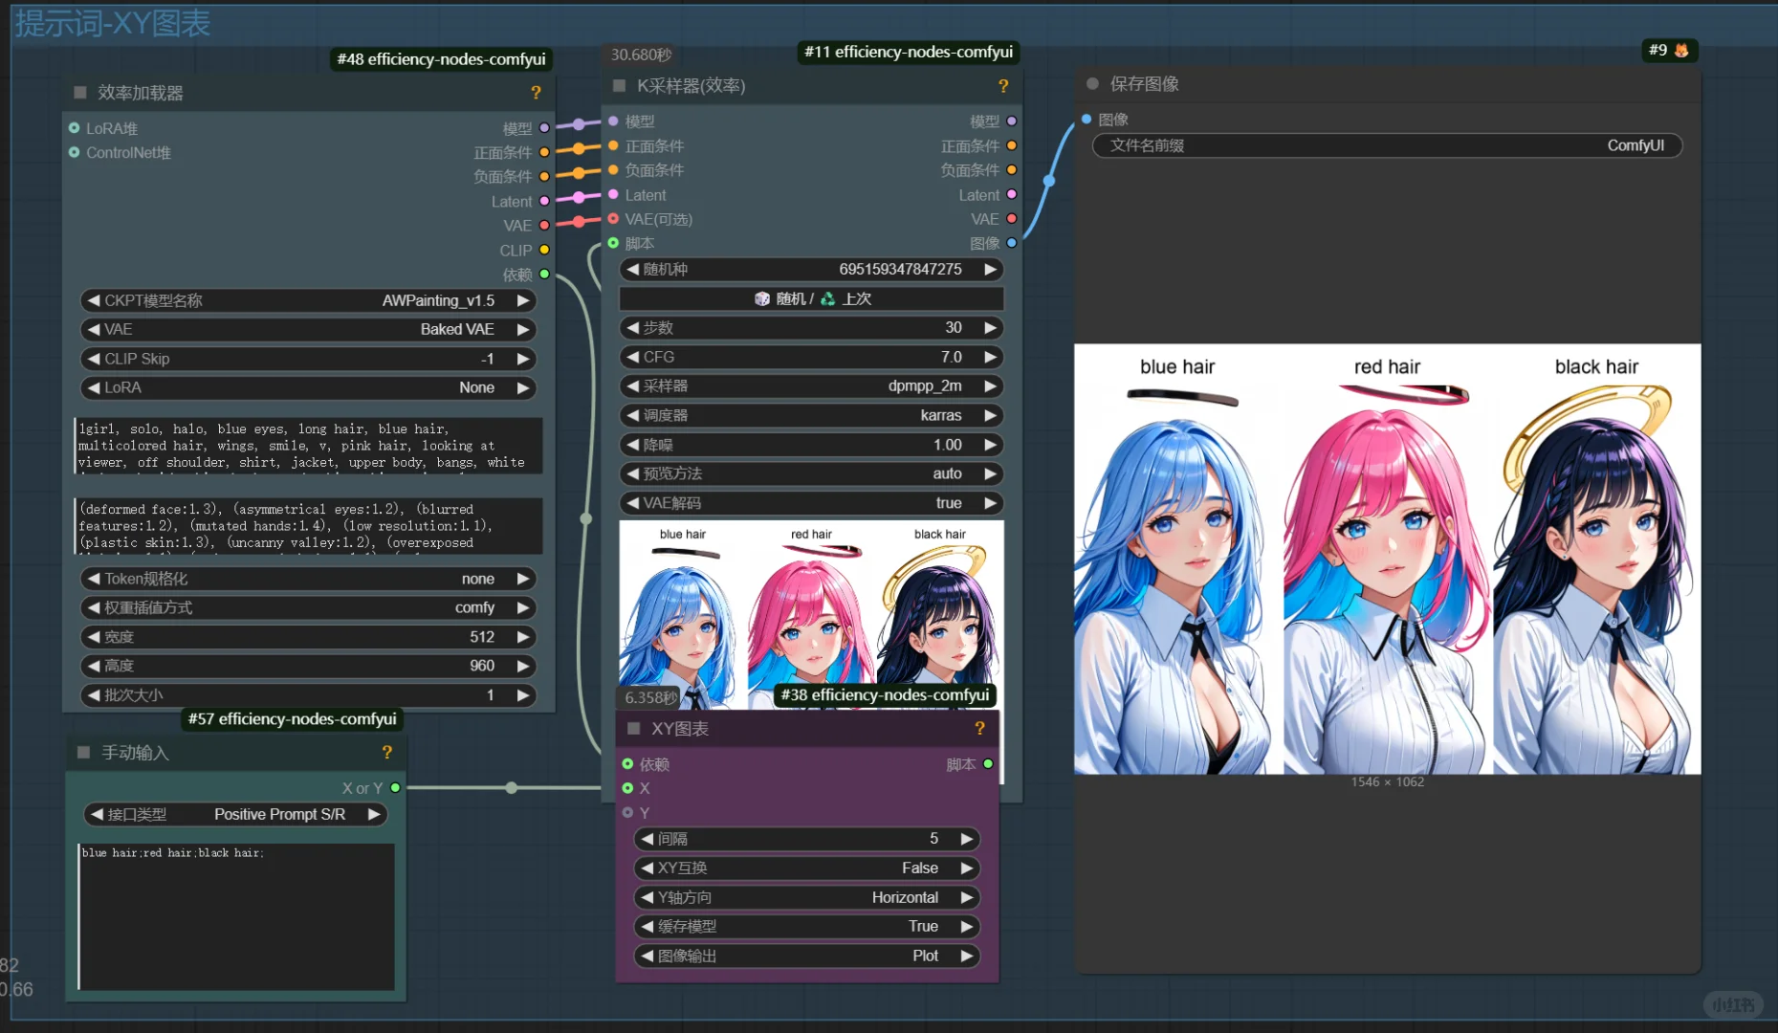Open the 接口类型 dropdown showing Positive Prompt S/R
The height and width of the screenshot is (1033, 1778).
(x=235, y=815)
